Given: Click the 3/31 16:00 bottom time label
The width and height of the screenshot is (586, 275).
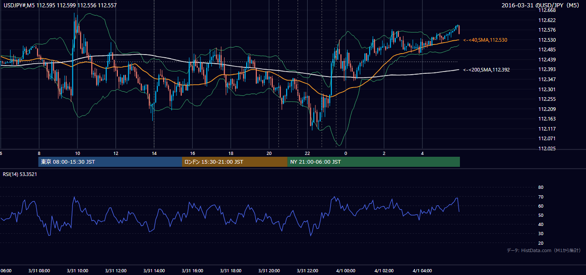Looking at the screenshot, I should coord(192,271).
